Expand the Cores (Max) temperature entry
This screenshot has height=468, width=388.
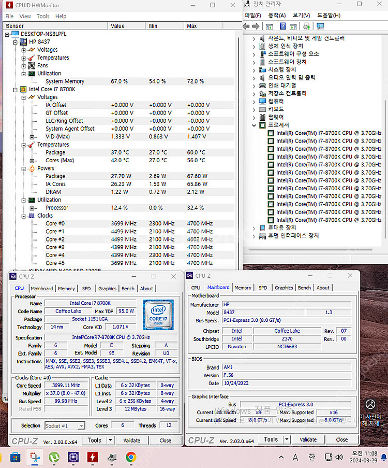(32, 161)
